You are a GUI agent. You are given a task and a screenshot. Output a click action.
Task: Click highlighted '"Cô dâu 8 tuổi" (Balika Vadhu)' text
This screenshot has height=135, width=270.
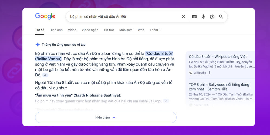(104, 56)
